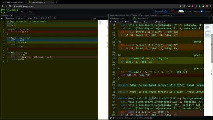This screenshot has height=120, width=213.
Task: Open the Share menu
Action: pyautogui.click(x=189, y=11)
